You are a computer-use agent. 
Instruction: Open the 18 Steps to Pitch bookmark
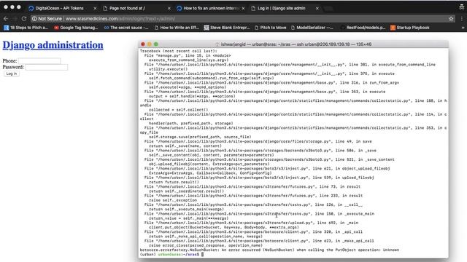pyautogui.click(x=26, y=28)
